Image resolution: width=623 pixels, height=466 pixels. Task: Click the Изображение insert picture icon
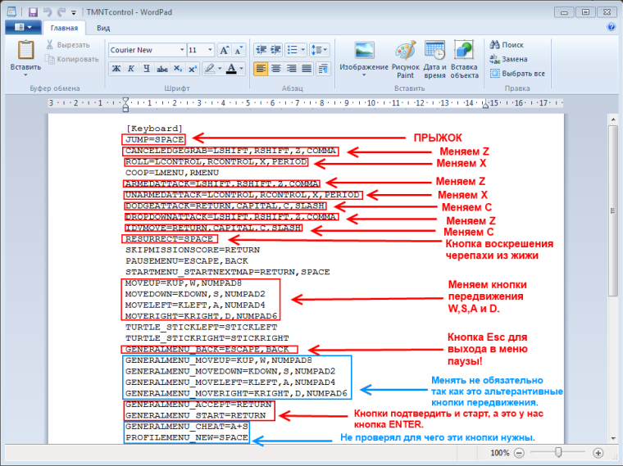click(x=364, y=51)
